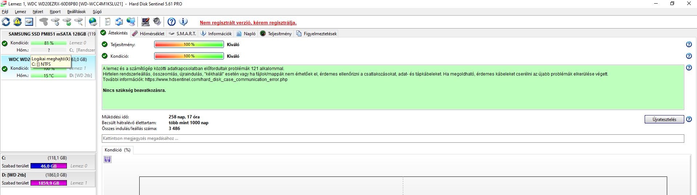Click the globe with disk toolbar icon
This screenshot has width=697, height=195.
point(93,22)
